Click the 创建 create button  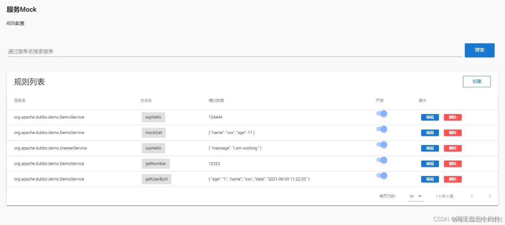tap(477, 82)
